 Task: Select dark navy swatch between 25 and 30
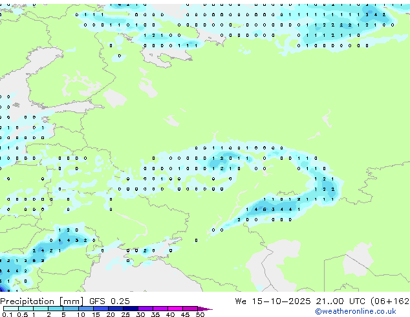pos(130,309)
